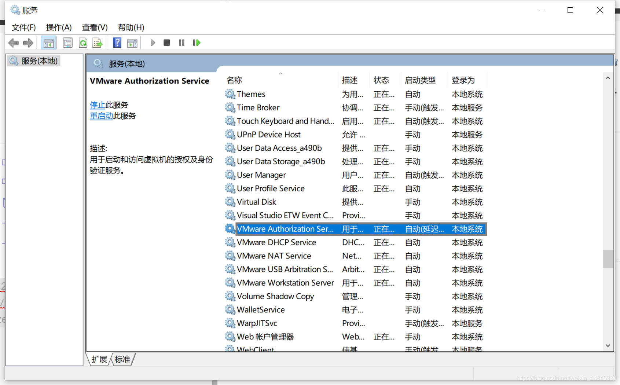Restart the service with the restart icon
The height and width of the screenshot is (385, 620).
point(197,43)
